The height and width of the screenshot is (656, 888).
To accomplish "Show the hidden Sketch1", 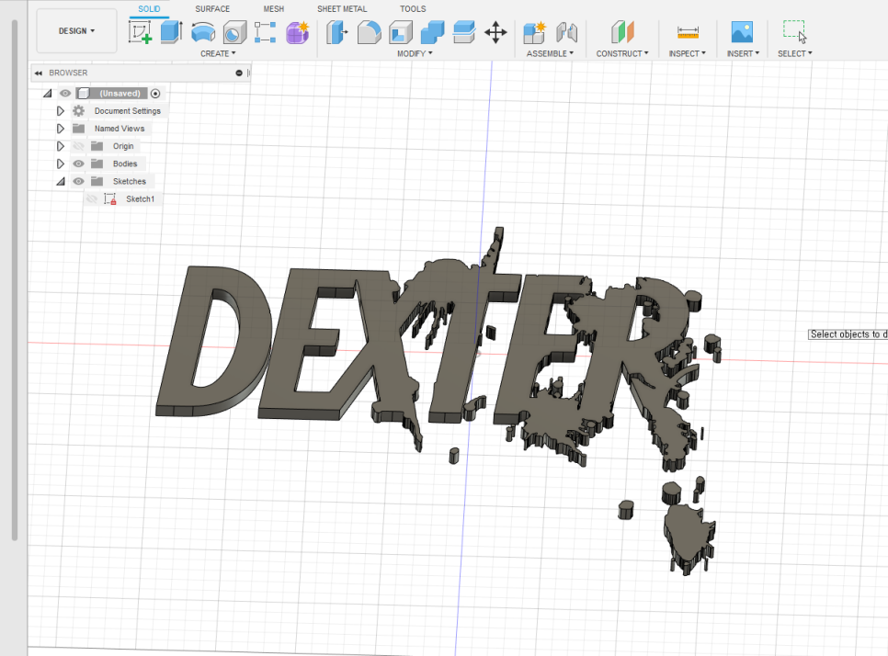I will [x=92, y=198].
